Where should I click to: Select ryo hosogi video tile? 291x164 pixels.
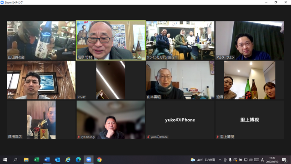point(111,120)
